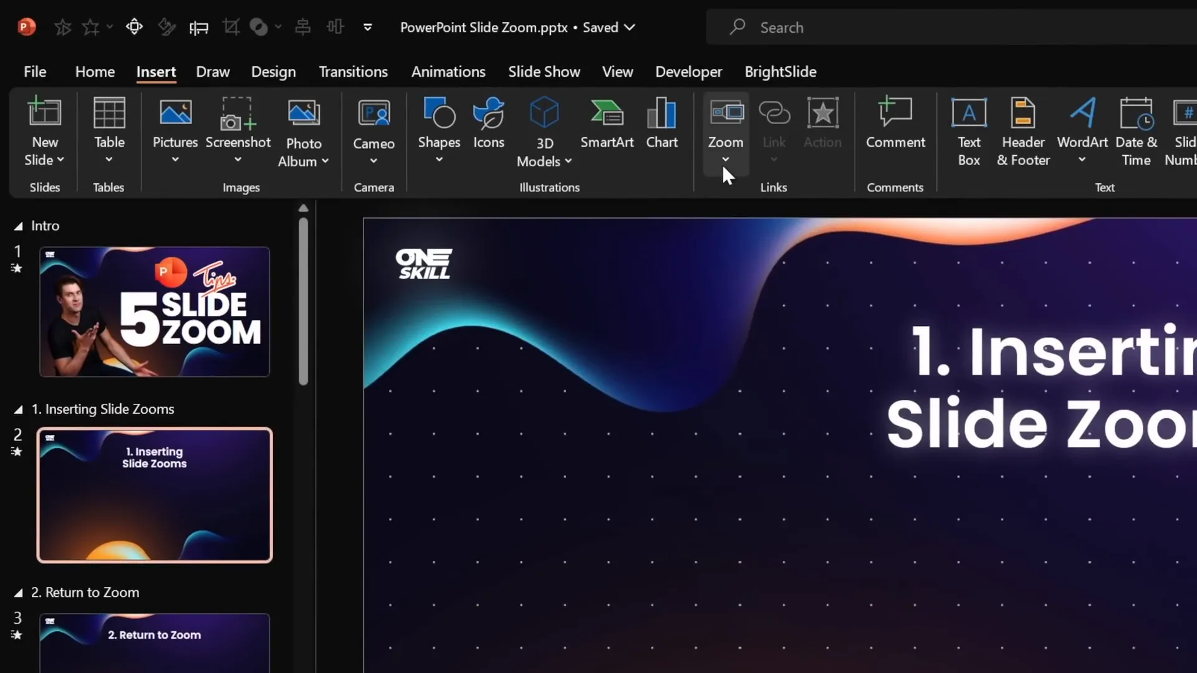Expand the New Slide layout dropdown

(x=60, y=160)
